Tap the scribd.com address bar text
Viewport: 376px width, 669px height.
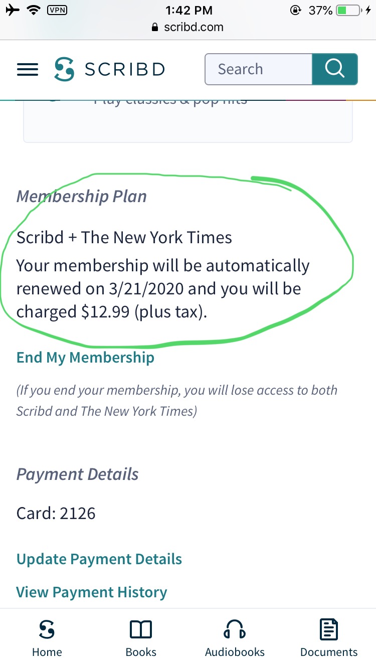(x=194, y=28)
